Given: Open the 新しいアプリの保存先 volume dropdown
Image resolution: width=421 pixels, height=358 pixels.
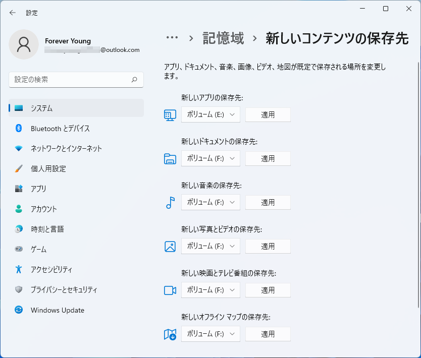Looking at the screenshot, I should tap(210, 114).
